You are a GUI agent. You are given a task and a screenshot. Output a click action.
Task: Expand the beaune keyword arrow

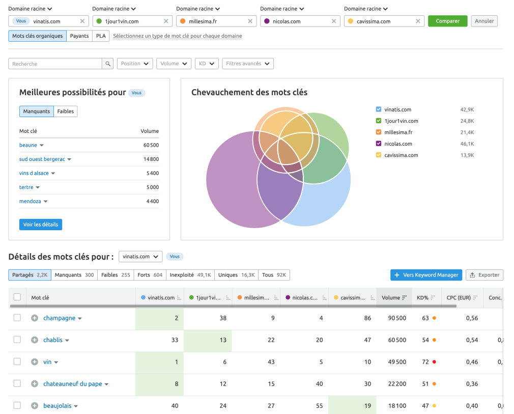click(42, 145)
